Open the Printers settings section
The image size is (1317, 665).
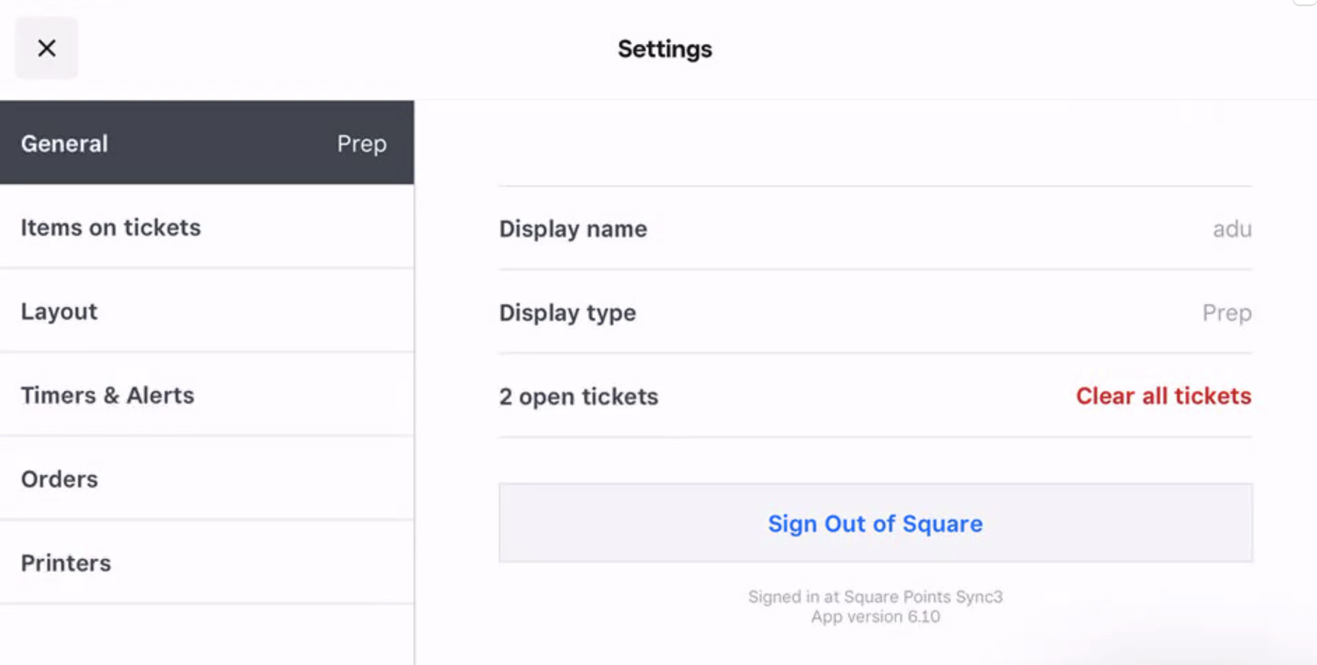point(66,563)
